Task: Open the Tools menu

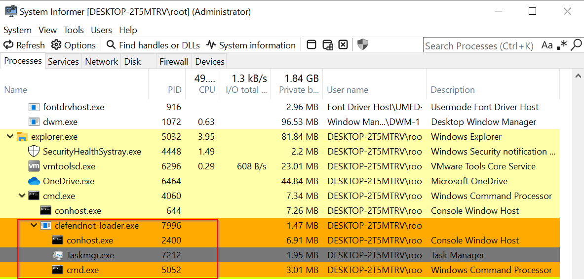Action: tap(74, 30)
